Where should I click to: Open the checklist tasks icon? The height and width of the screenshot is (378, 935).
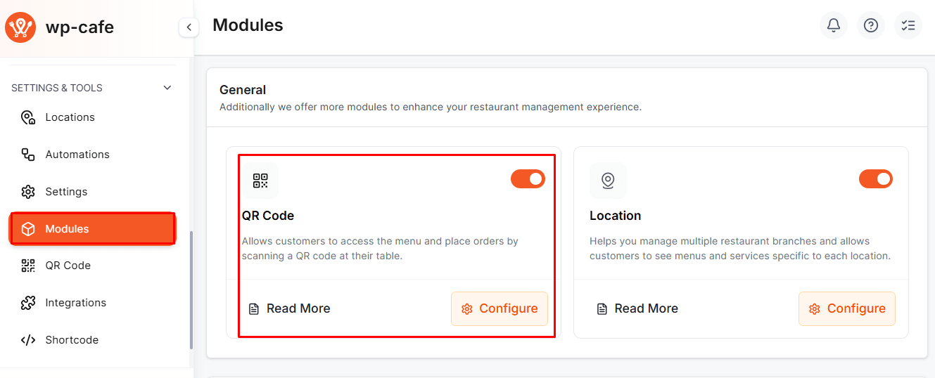pyautogui.click(x=908, y=26)
